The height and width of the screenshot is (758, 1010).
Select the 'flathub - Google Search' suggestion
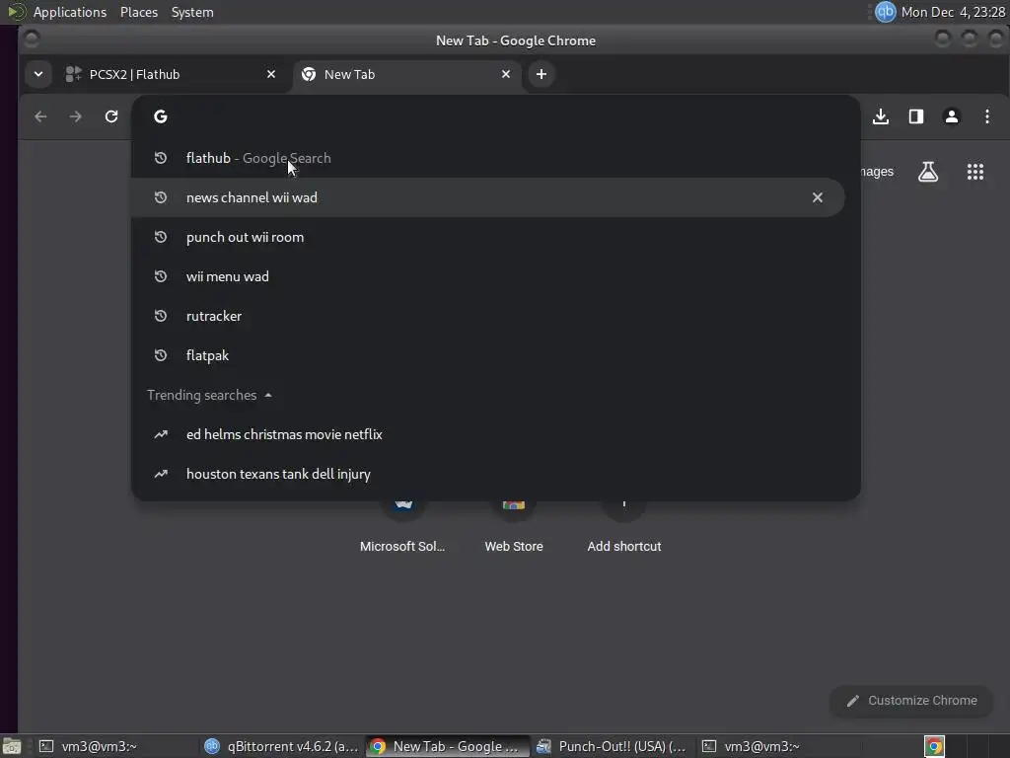[x=487, y=158]
